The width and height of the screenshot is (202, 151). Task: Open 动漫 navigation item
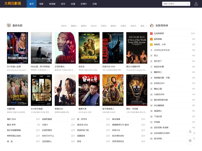coord(73,4)
